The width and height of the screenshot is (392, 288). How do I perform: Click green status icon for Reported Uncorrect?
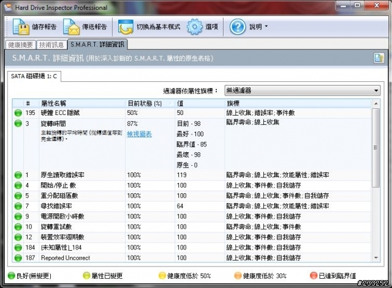click(18, 258)
